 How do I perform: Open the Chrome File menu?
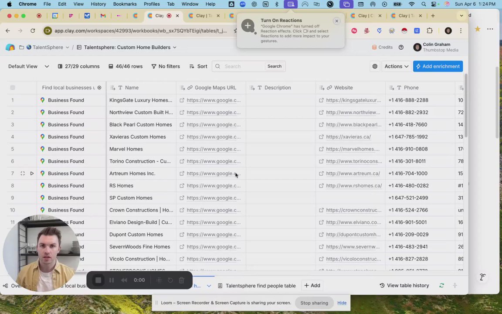(47, 4)
